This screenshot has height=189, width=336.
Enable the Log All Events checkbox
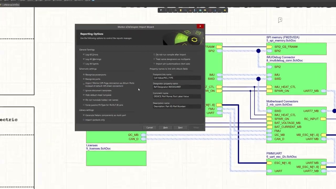coord(84,64)
